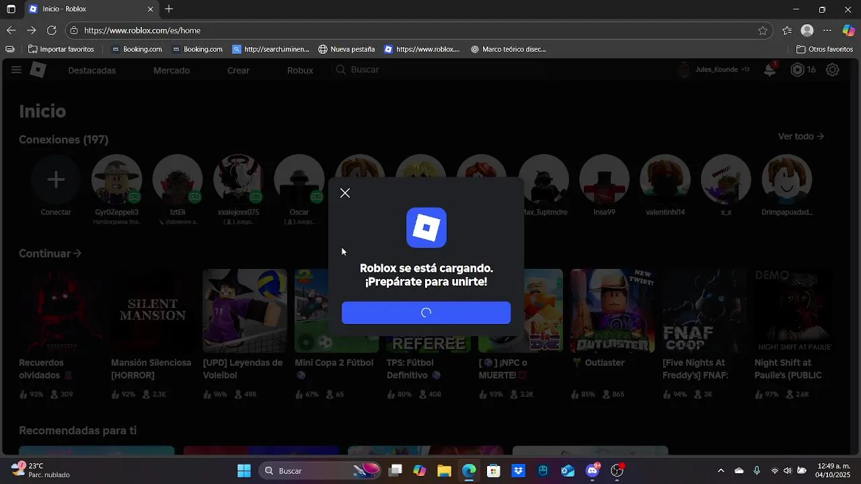
Task: Open x_x friend avatar
Action: point(726,179)
